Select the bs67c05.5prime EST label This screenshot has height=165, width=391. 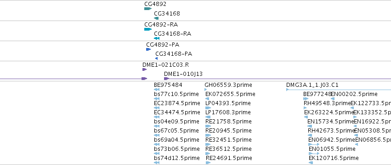point(176,131)
